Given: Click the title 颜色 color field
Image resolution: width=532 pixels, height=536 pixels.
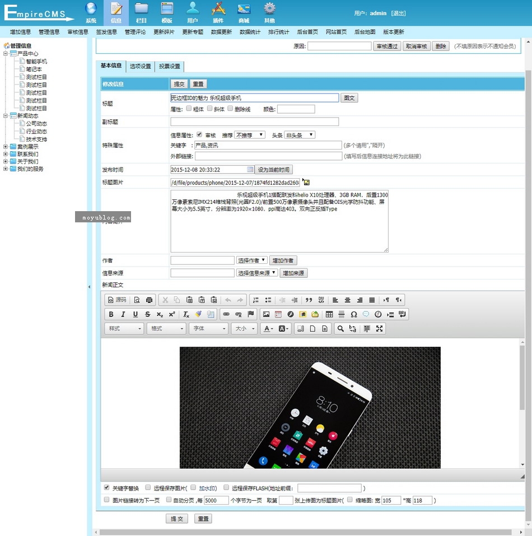Looking at the screenshot, I should point(296,109).
